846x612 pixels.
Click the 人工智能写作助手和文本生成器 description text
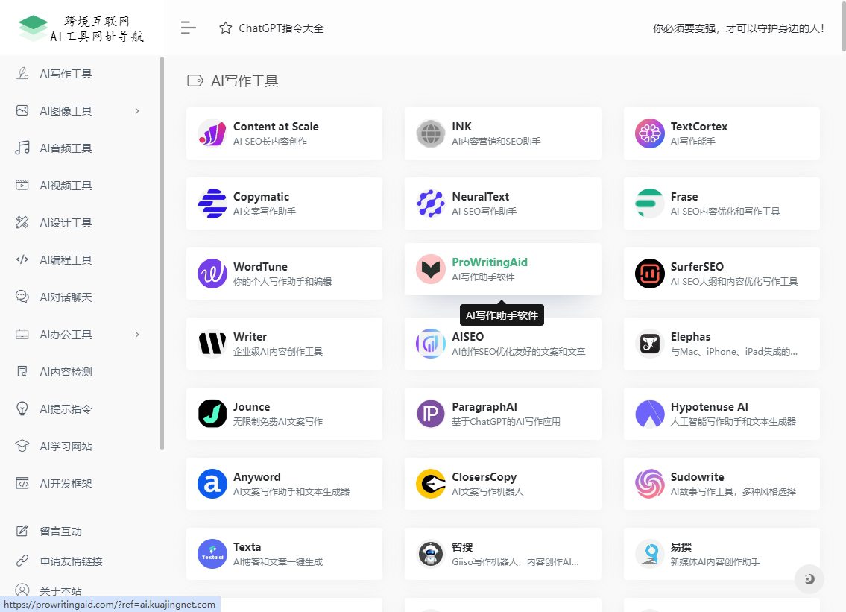(733, 421)
